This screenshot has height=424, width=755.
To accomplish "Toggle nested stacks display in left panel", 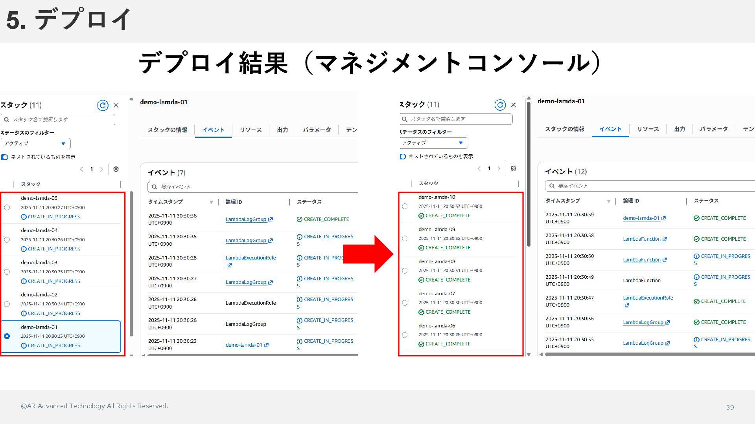I will click(x=5, y=157).
